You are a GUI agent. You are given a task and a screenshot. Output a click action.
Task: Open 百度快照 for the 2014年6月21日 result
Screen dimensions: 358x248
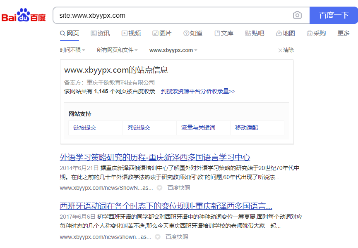[179, 188]
